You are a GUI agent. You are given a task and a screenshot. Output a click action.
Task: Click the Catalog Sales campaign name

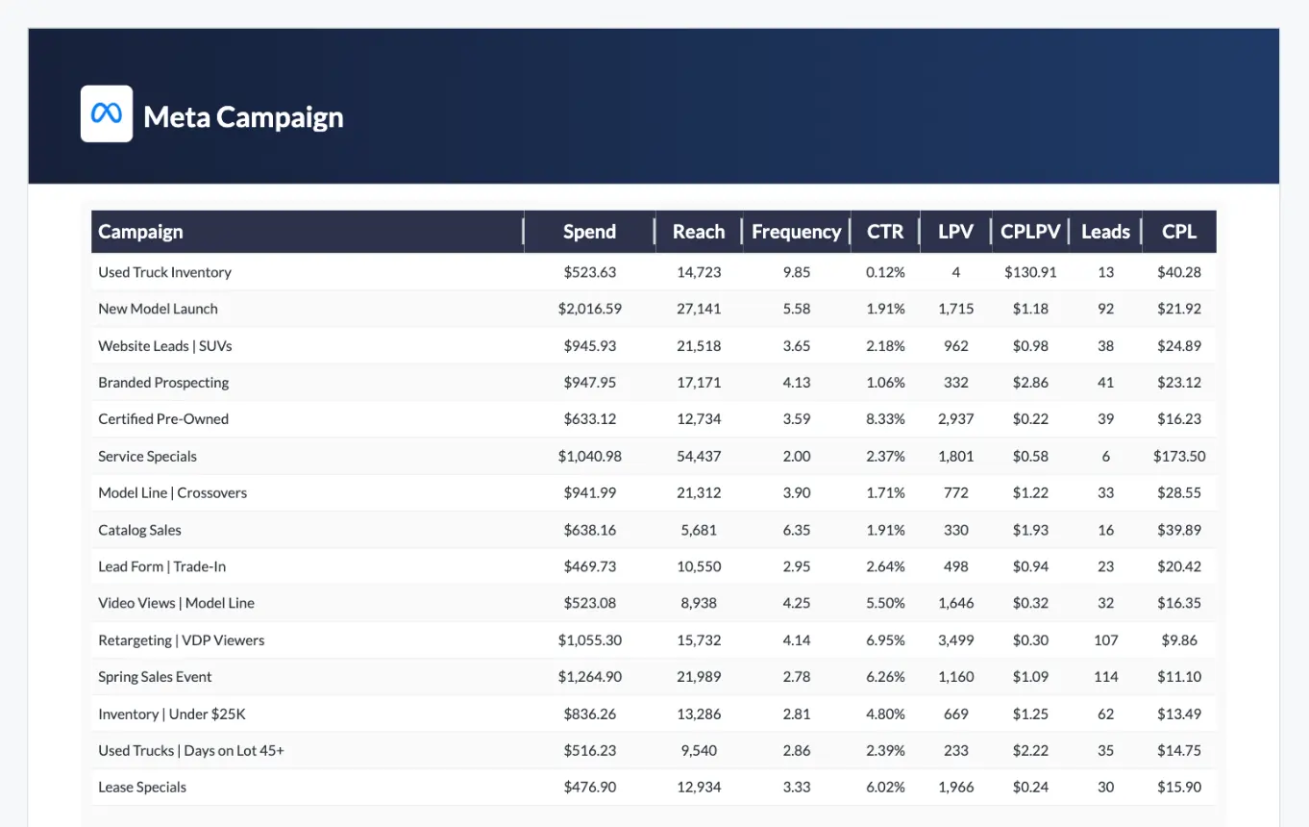pyautogui.click(x=139, y=530)
